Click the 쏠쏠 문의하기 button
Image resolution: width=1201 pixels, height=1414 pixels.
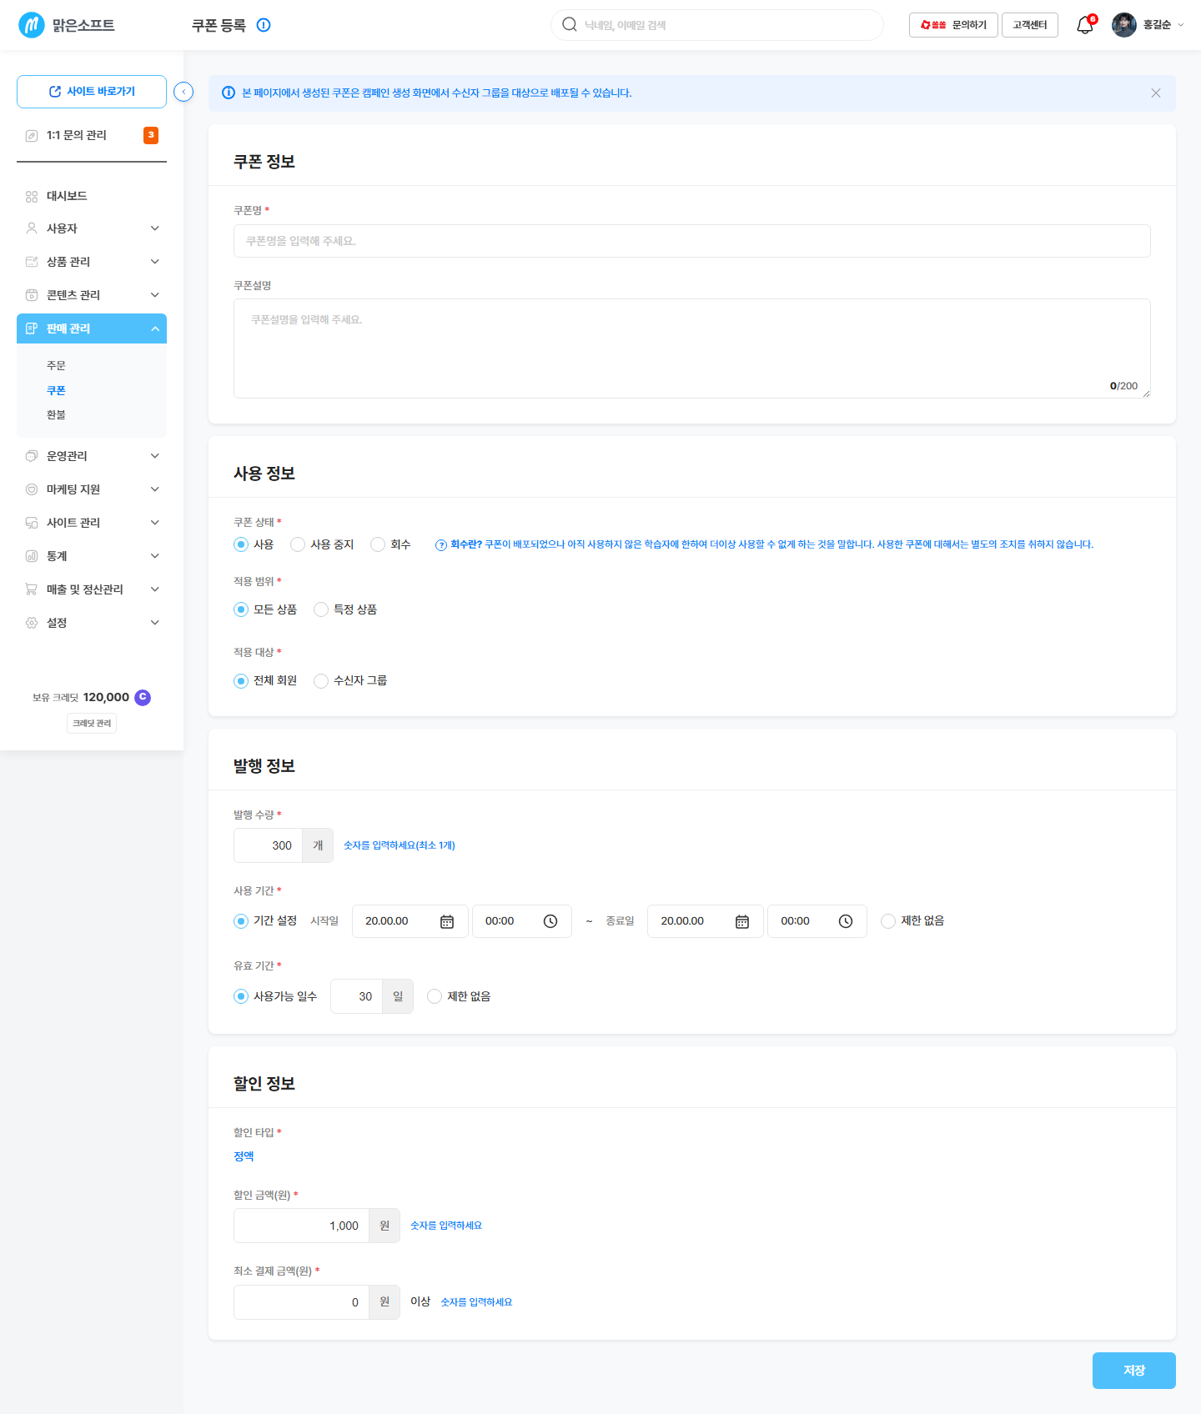[953, 25]
